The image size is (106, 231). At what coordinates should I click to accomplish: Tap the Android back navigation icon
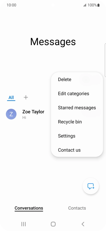click(83, 224)
